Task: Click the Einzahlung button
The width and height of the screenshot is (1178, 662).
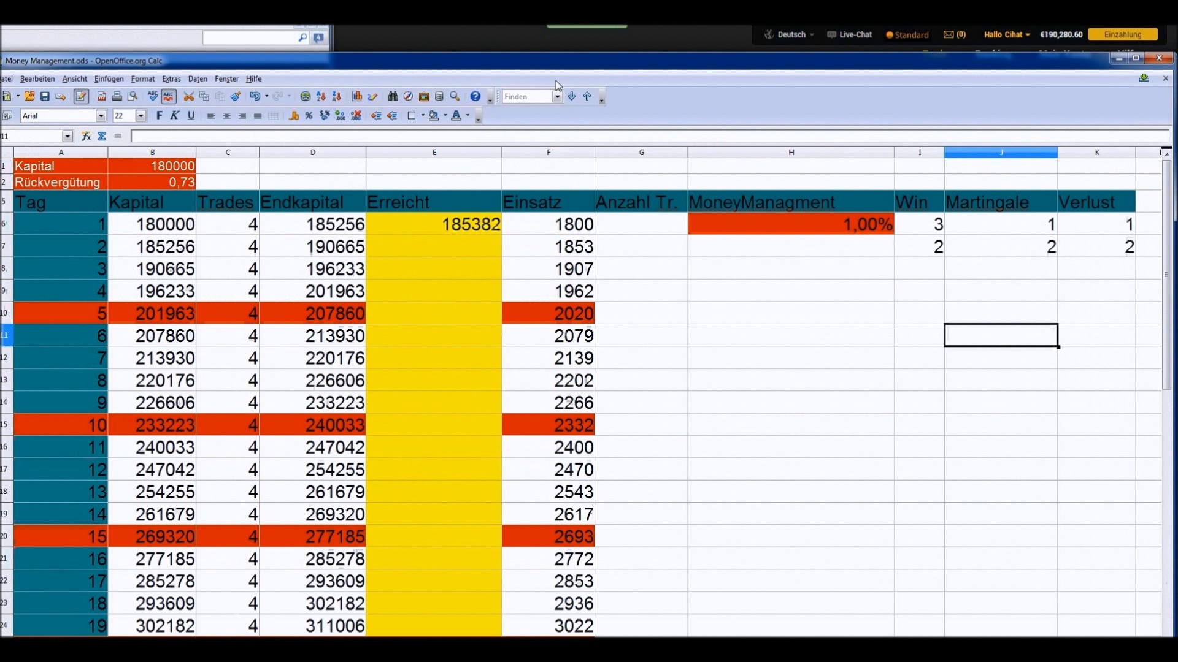Action: 1122,34
